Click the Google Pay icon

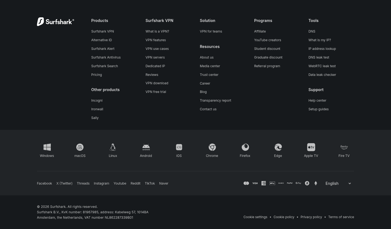point(298,183)
